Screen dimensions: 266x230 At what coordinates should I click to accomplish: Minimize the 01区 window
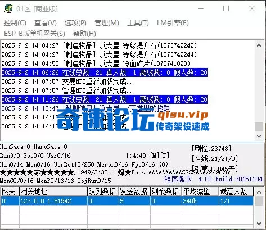(x=201, y=8)
